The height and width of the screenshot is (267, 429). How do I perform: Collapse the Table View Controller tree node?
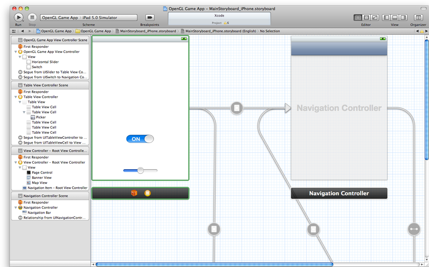[16, 97]
